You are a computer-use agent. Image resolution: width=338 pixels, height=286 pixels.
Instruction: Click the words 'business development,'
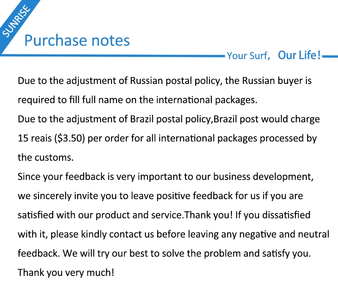coord(263,177)
